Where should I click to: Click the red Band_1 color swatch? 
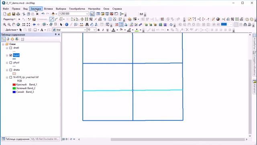pos(14,85)
